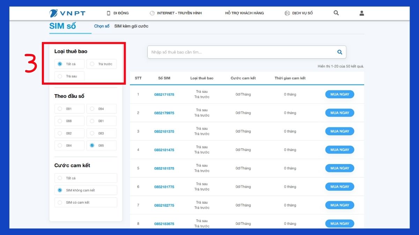419x235 pixels.
Task: Open the user account profile icon
Action: (x=362, y=13)
